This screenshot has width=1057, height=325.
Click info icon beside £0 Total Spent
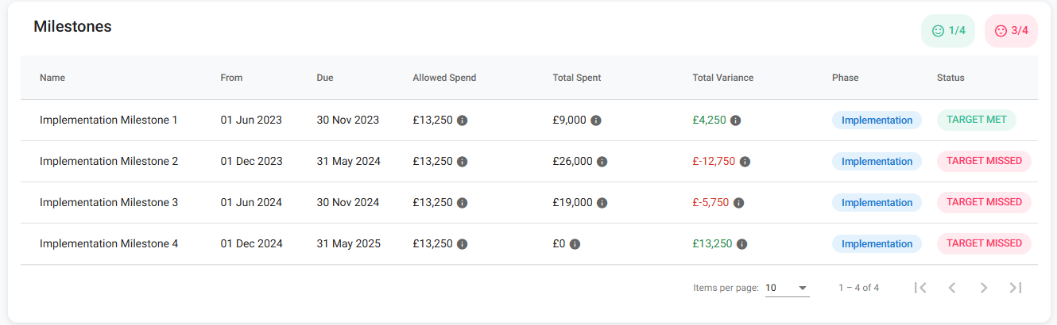(x=575, y=244)
